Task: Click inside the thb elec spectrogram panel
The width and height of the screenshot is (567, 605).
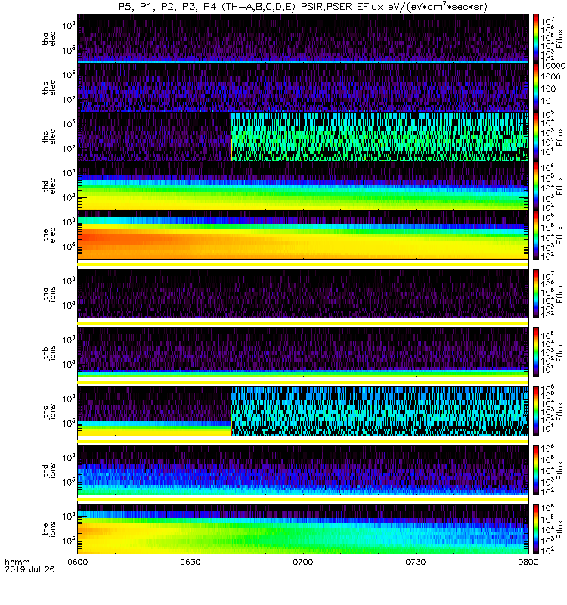Action: (x=303, y=87)
